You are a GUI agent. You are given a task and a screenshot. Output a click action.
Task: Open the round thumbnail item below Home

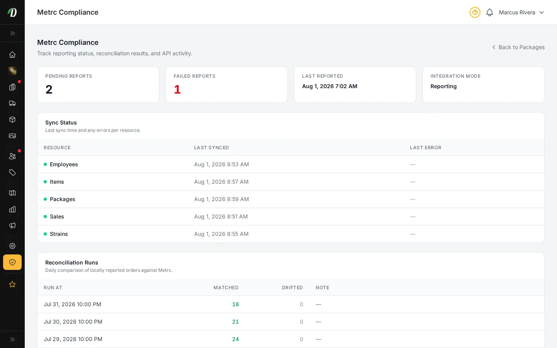point(12,71)
